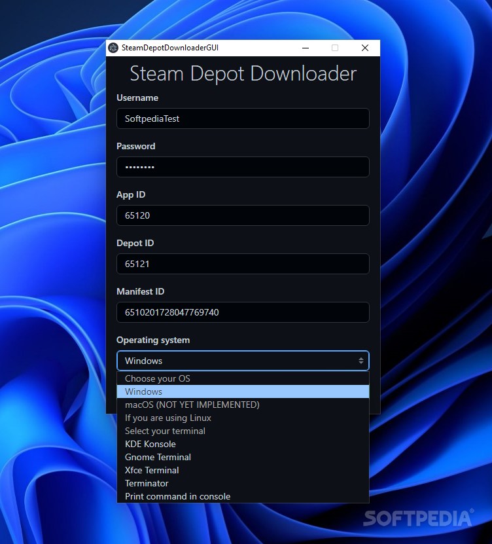Click the App ID label
The width and height of the screenshot is (492, 544).
[x=131, y=195]
